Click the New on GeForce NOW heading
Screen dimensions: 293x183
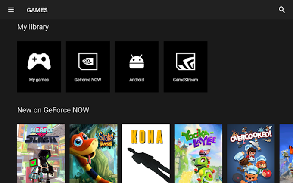tap(53, 110)
